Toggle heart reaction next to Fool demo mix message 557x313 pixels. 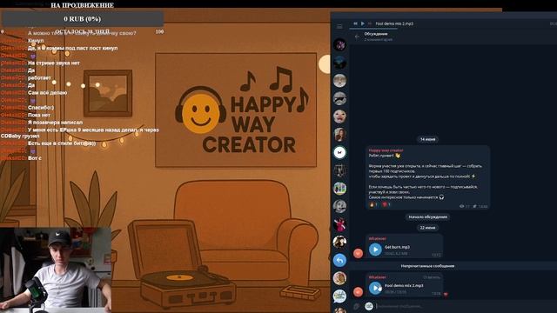point(446,294)
